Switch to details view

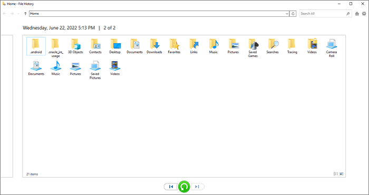336,174
